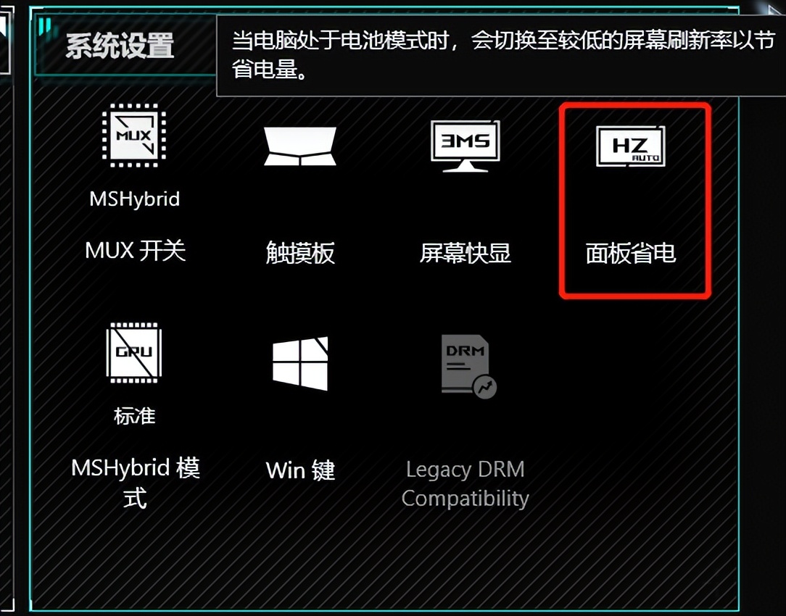This screenshot has height=616, width=786.
Task: Select the crossed-out GPU icon
Action: 134,353
